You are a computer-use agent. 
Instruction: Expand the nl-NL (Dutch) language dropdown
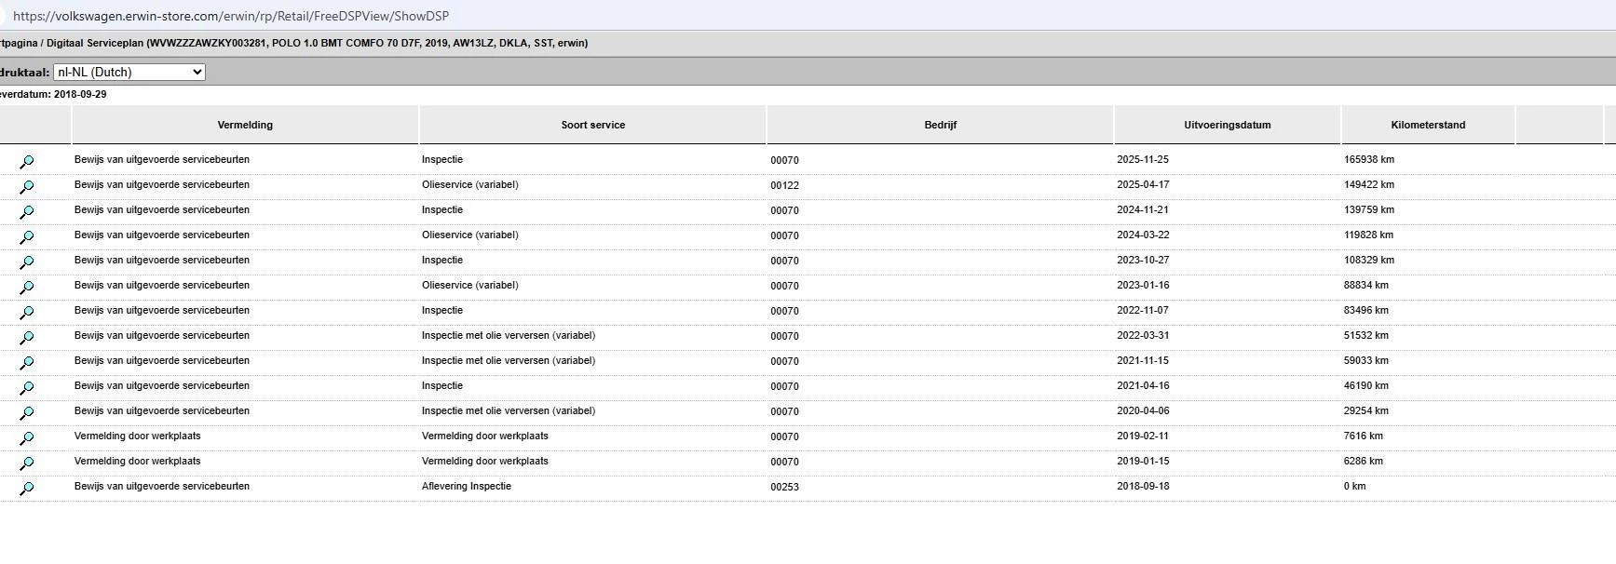click(129, 72)
